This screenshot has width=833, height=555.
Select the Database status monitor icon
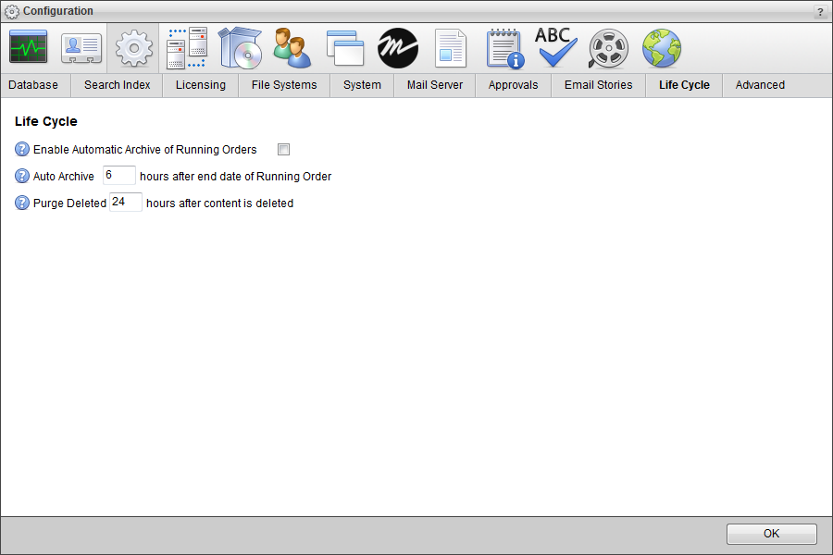click(x=28, y=47)
